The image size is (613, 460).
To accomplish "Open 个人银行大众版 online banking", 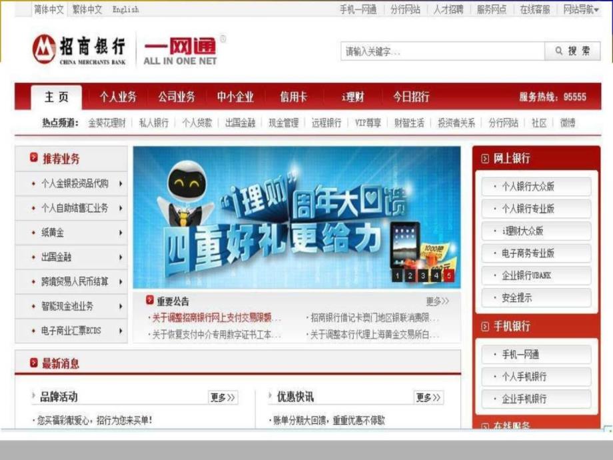I will click(536, 187).
